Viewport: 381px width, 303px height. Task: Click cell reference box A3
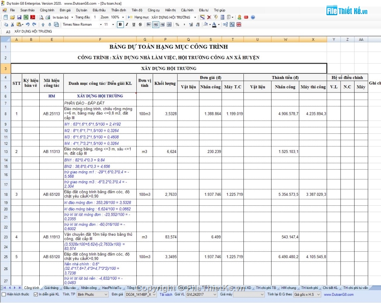[x=8, y=32]
